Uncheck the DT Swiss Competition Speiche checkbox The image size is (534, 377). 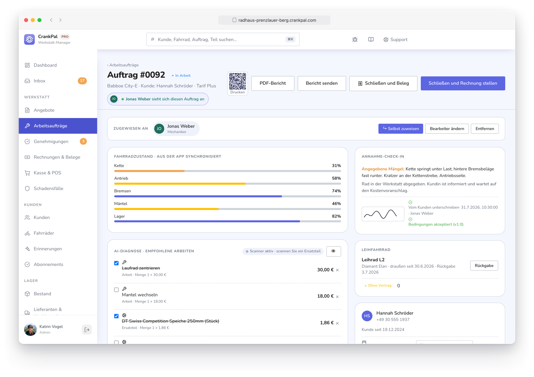116,316
